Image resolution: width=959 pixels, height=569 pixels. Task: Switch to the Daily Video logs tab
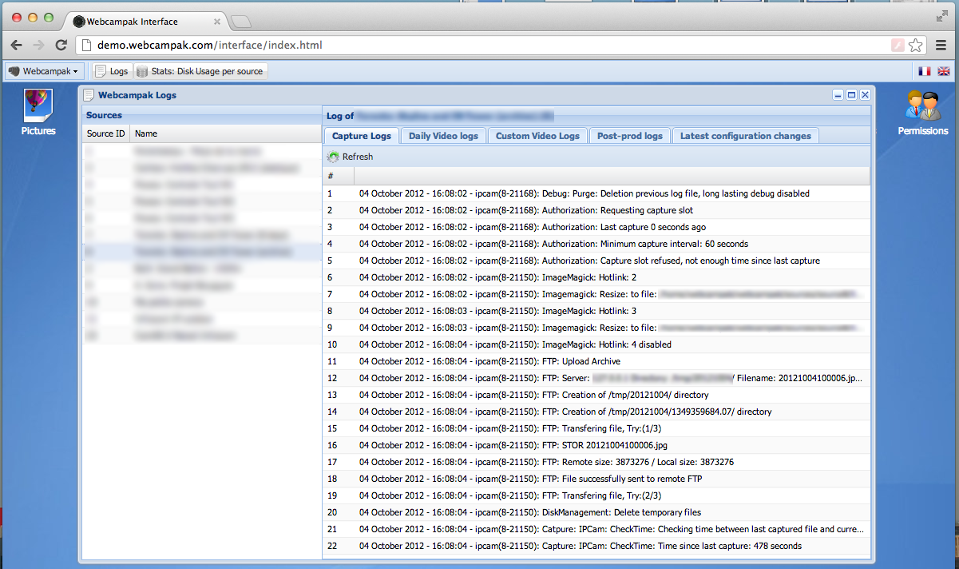(443, 136)
